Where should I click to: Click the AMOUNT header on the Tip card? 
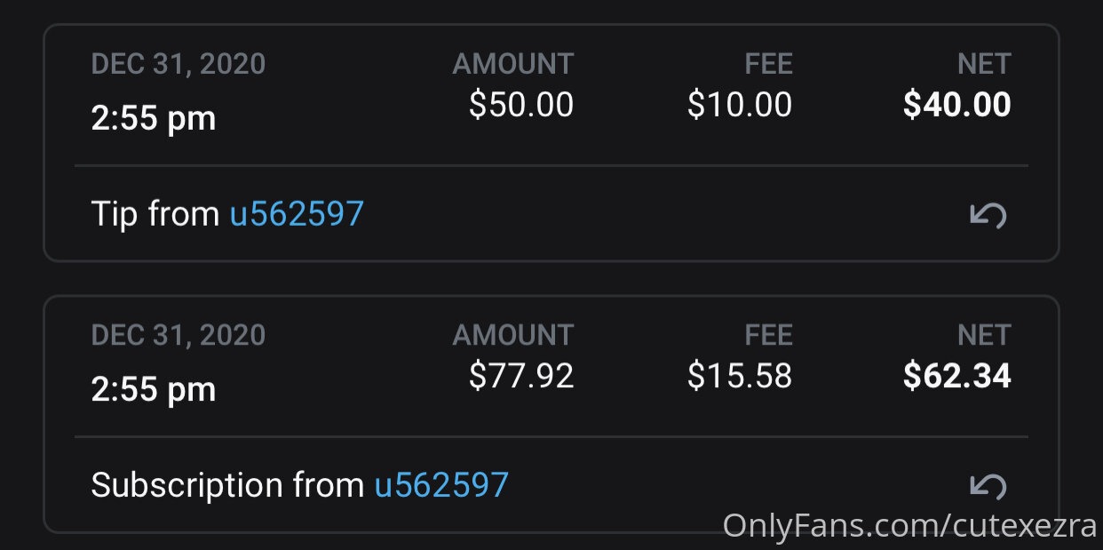[x=513, y=64]
